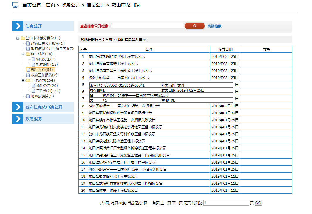Click the monitor icon near 当前位置
This screenshot has width=312, height=214.
coord(15,5)
